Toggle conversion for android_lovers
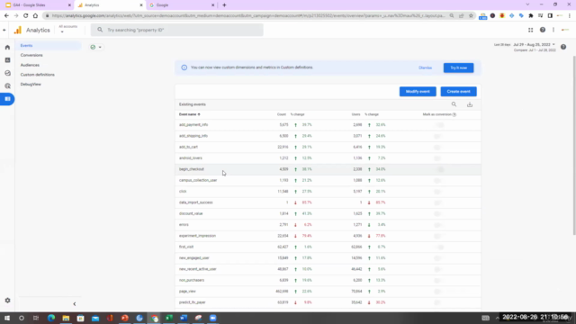This screenshot has height=324, width=576. click(438, 158)
